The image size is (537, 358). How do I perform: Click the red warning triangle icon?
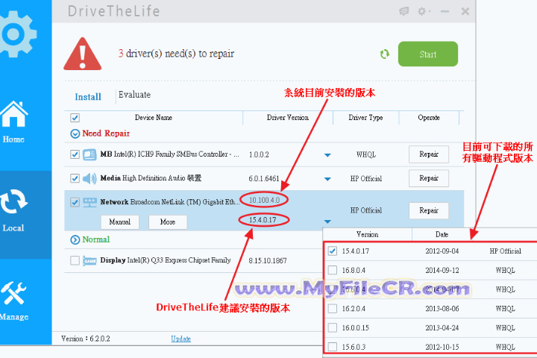pyautogui.click(x=82, y=54)
